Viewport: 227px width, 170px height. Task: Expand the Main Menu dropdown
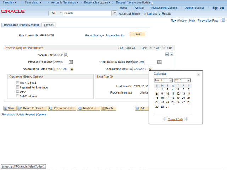[x=33, y=2]
